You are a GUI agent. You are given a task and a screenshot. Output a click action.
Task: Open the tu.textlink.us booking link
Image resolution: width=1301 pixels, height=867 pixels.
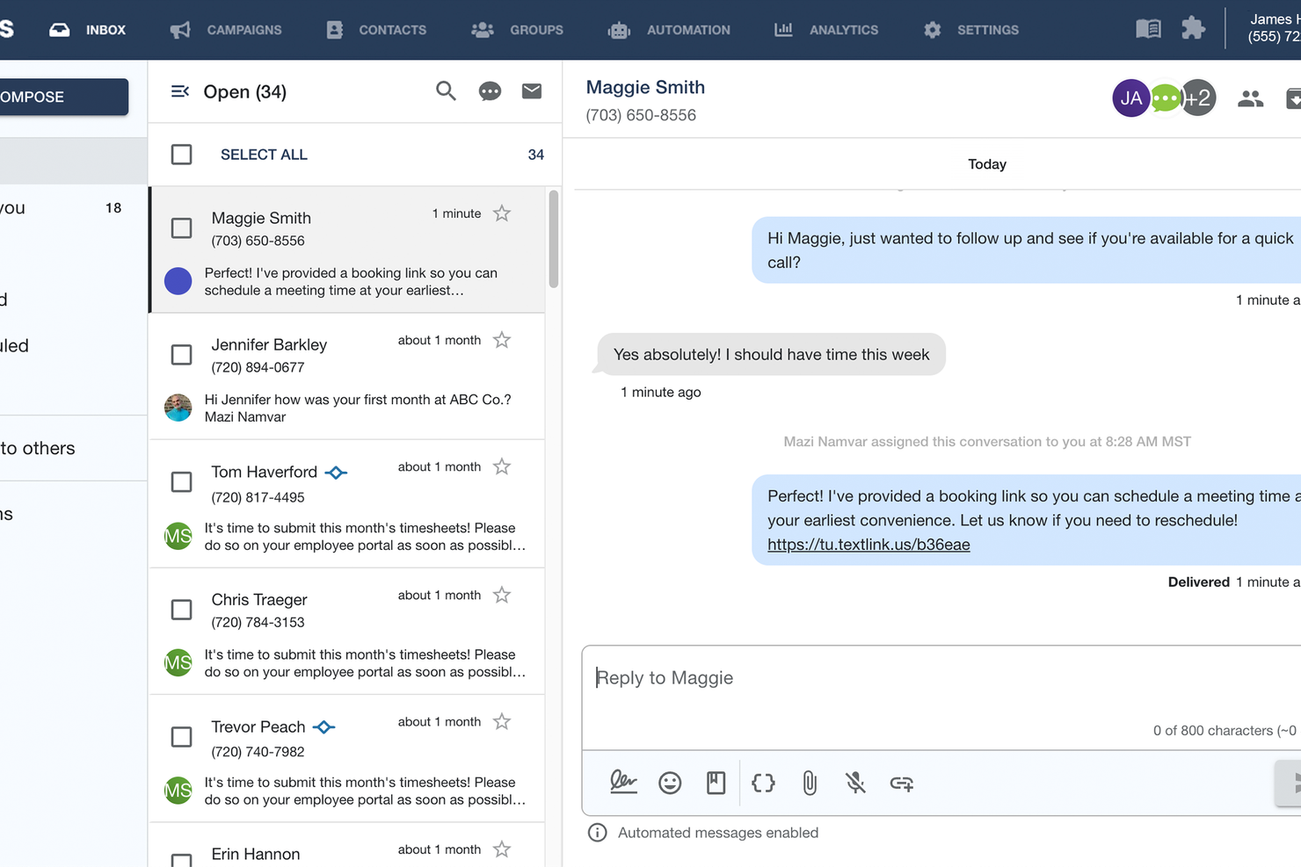pos(869,544)
